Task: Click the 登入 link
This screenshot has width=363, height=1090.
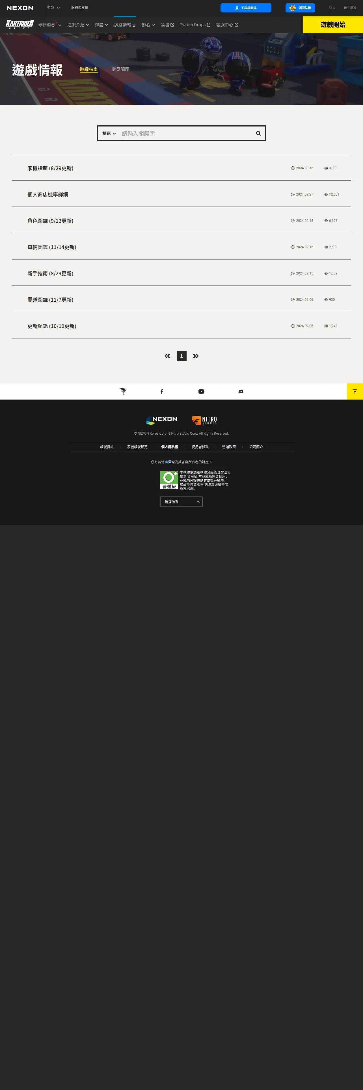Action: click(x=332, y=8)
